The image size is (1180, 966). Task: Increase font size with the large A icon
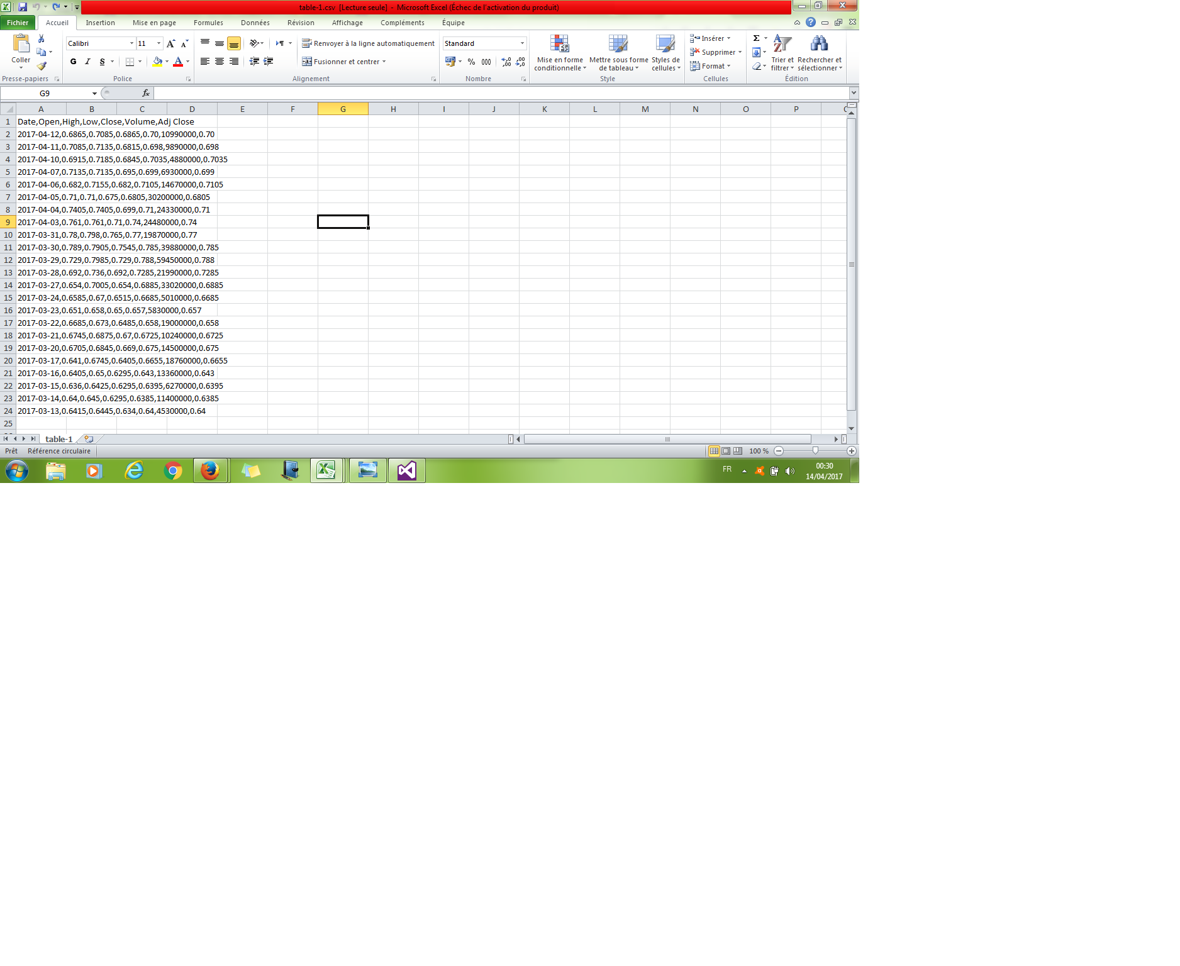[171, 43]
